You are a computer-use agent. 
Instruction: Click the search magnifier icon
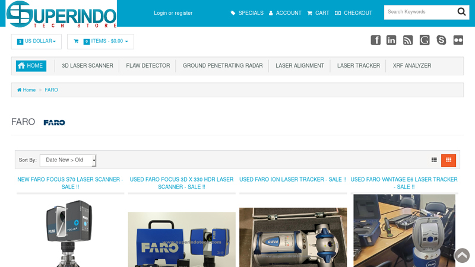[x=461, y=12]
